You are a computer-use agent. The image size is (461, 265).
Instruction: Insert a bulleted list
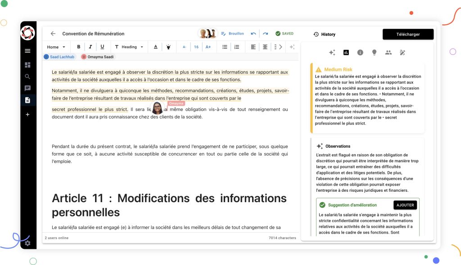(225, 47)
